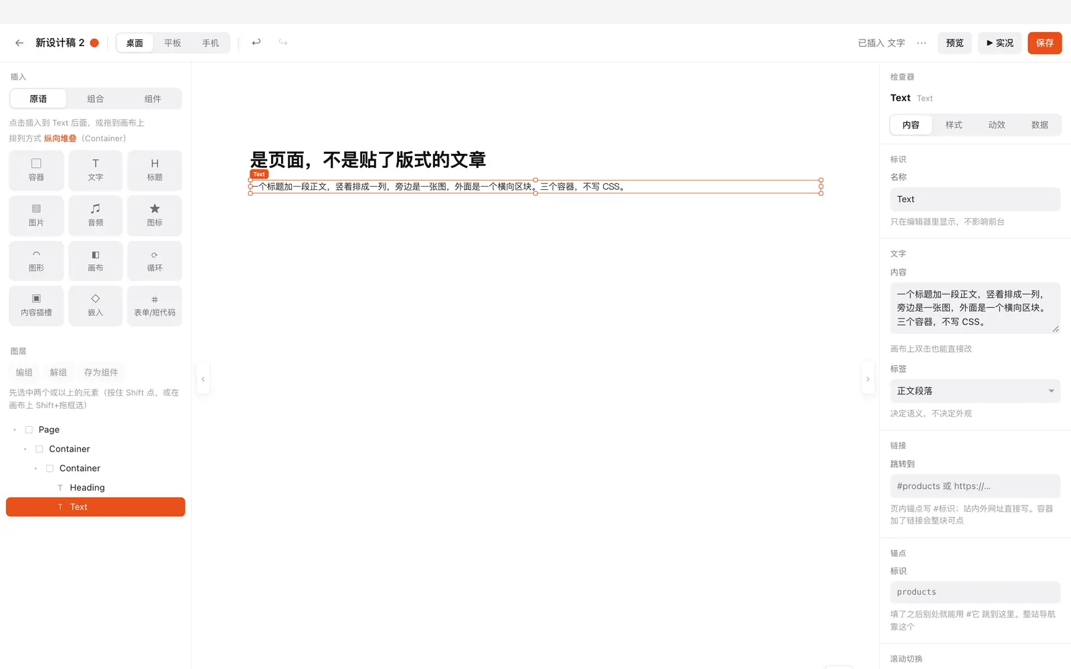Undo the last edit
This screenshot has width=1071, height=669.
256,43
